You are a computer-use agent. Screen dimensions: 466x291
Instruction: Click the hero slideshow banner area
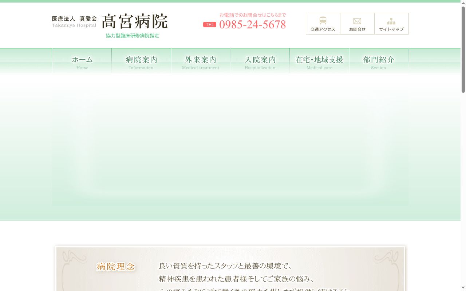230,140
